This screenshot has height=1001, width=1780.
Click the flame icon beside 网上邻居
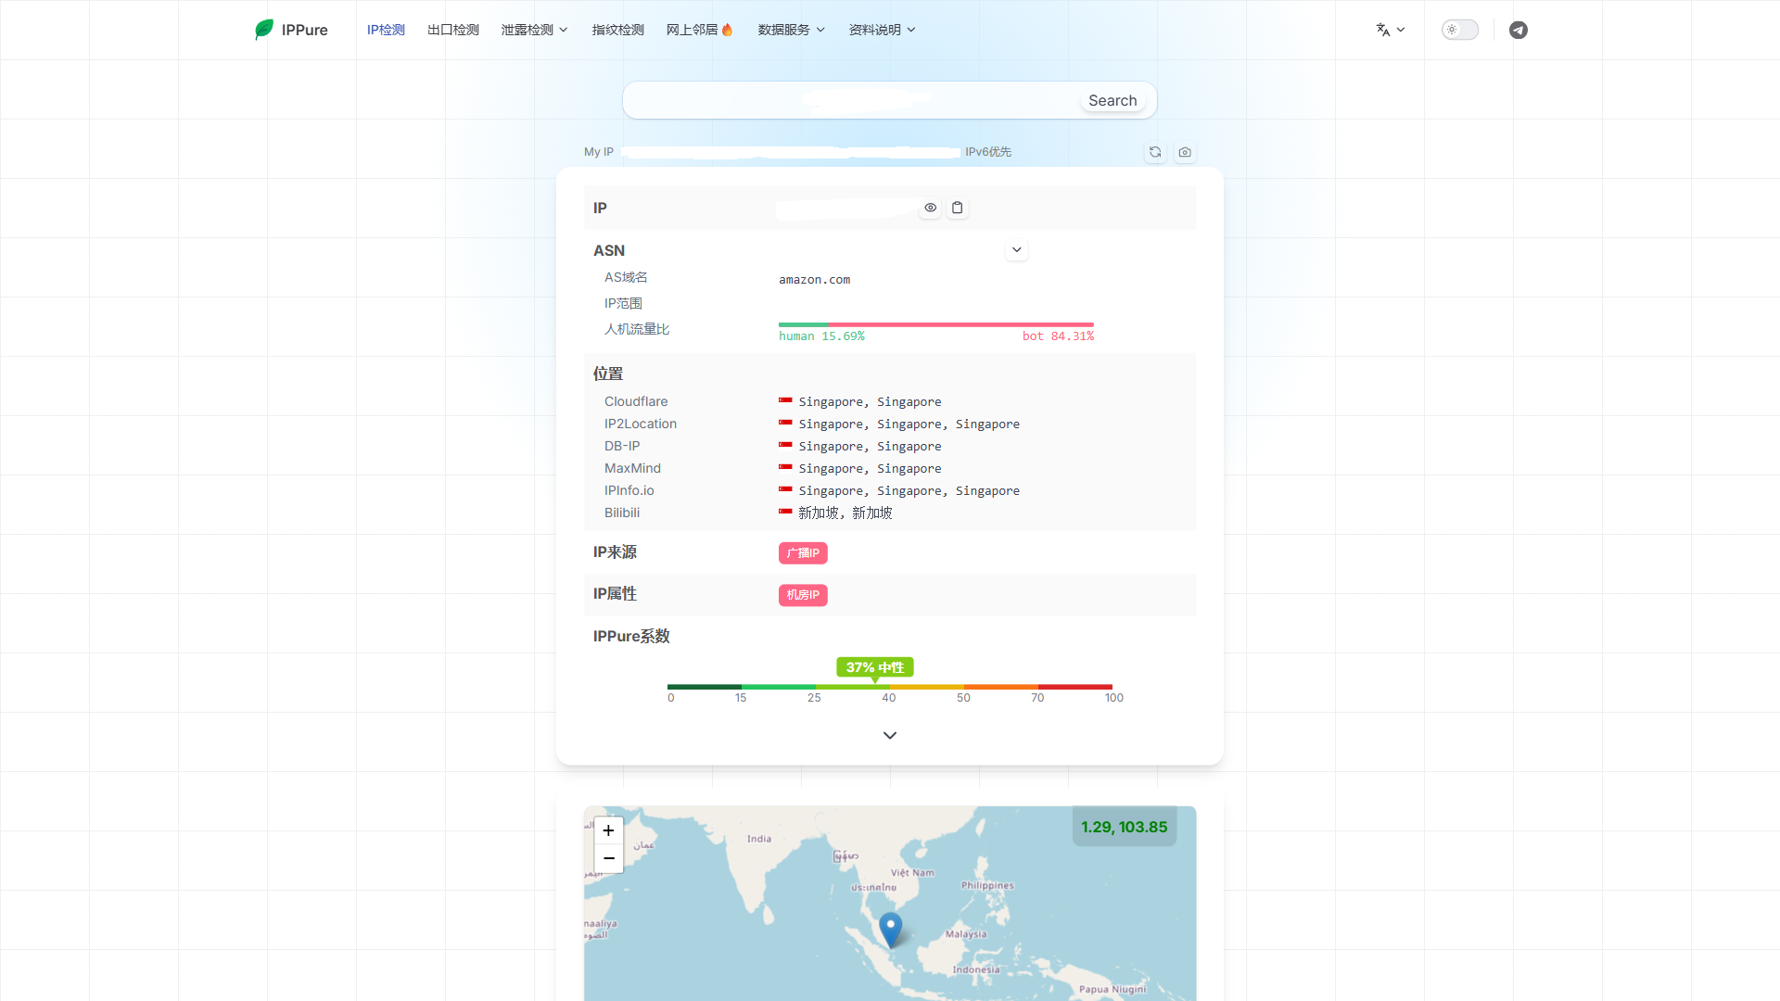pyautogui.click(x=727, y=30)
